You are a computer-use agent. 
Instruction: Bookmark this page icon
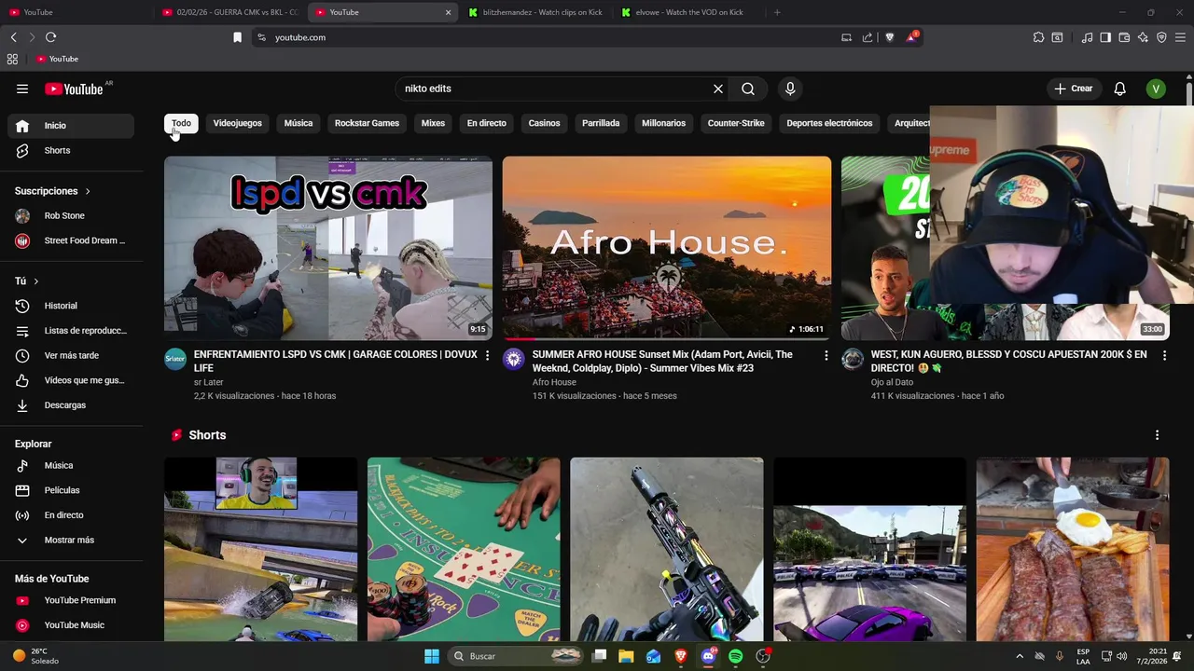[x=237, y=37]
